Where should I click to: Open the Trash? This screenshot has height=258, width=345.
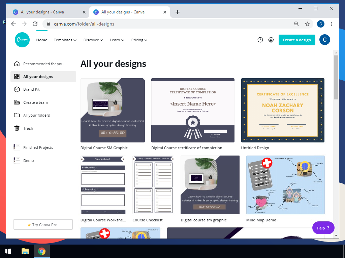(43, 128)
